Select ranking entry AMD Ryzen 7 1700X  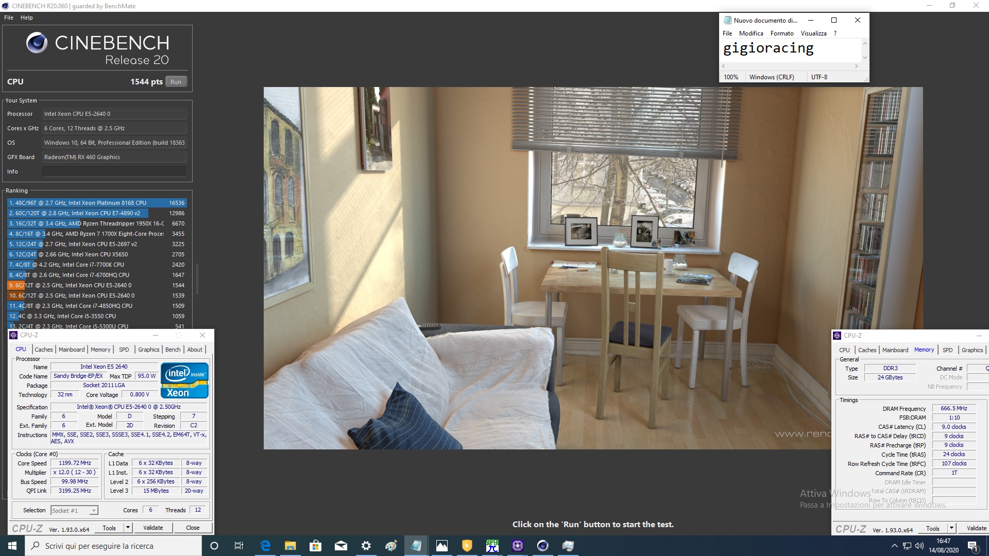point(97,234)
